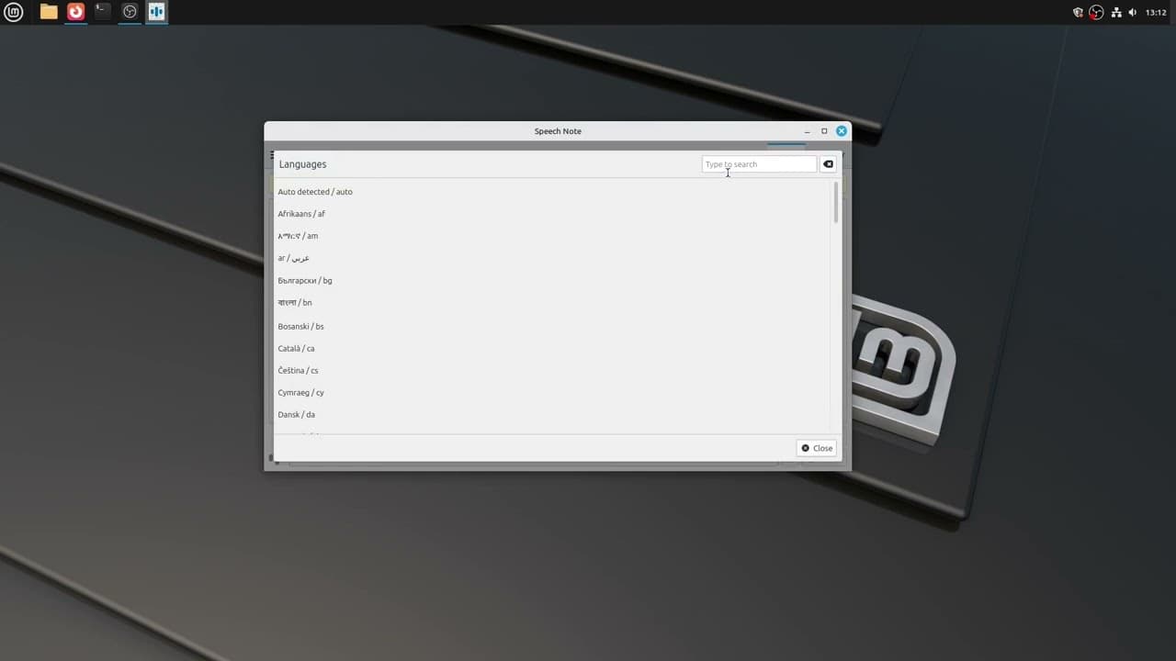Image resolution: width=1176 pixels, height=661 pixels.
Task: Show the calendar from the 13:12 clock
Action: 1156,13
